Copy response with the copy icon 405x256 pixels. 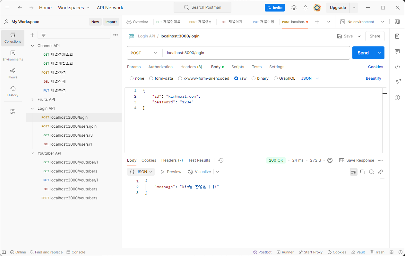(x=363, y=172)
